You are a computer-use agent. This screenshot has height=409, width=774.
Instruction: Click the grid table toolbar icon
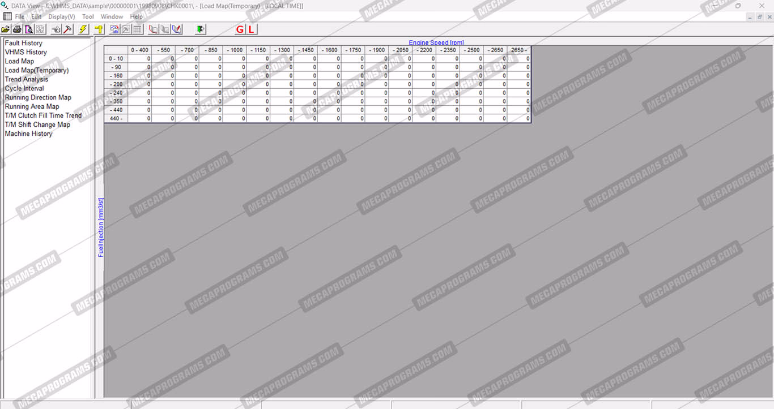(138, 29)
